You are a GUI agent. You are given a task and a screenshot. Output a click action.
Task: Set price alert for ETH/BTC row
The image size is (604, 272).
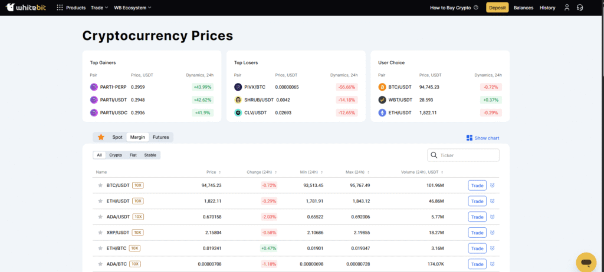(493, 248)
